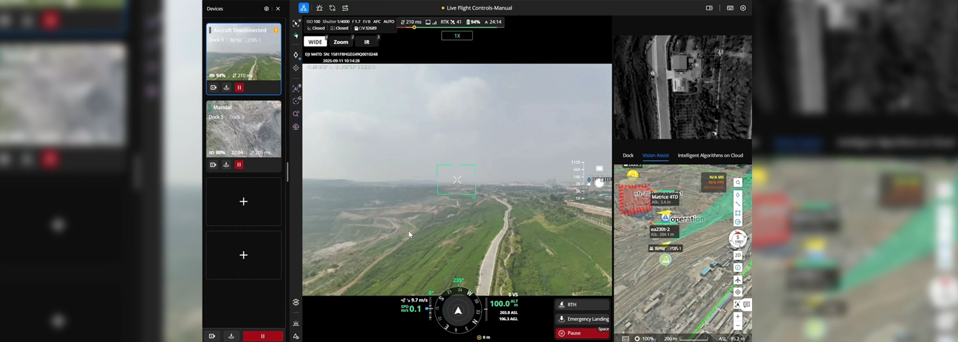Toggle the AR overlay icon in lower left toolbar

(296, 302)
